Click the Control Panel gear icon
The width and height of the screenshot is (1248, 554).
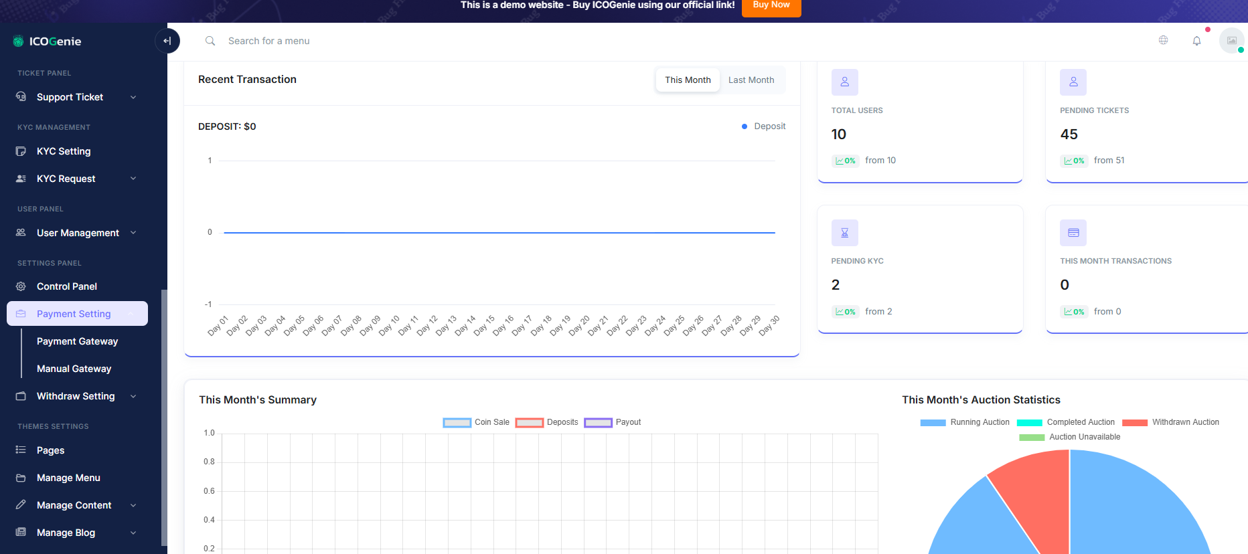(x=21, y=286)
